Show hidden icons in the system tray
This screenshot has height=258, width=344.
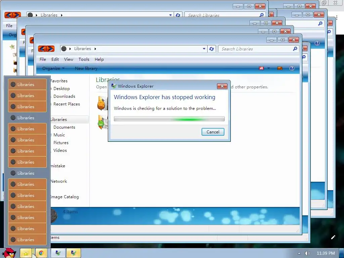(299, 253)
